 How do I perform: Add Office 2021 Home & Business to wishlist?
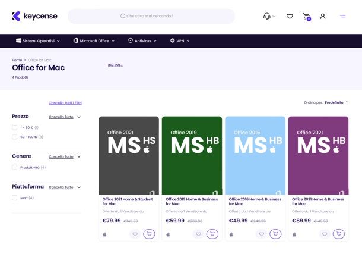[325, 234]
